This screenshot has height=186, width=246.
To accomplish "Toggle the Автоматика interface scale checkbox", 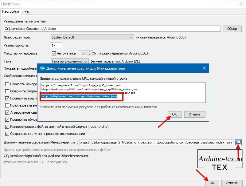I will pos(54,53).
